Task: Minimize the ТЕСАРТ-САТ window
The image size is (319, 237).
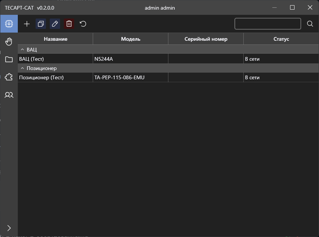Action: [274, 8]
